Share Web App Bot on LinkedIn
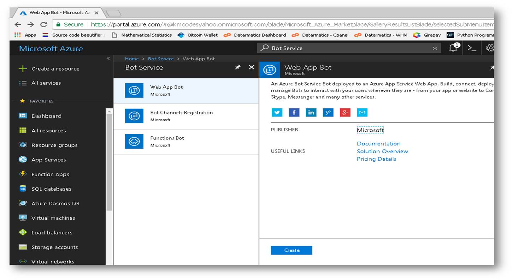The height and width of the screenshot is (280, 513). (311, 112)
